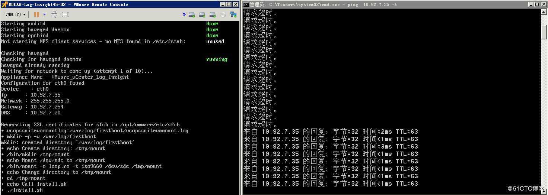Click the network adapter icon in VMRC toolbar
Viewport: 548px width, 195px height.
click(233, 14)
